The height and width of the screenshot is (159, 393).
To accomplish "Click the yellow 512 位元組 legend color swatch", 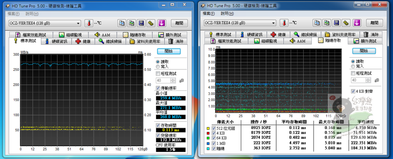I will (x=208, y=129).
